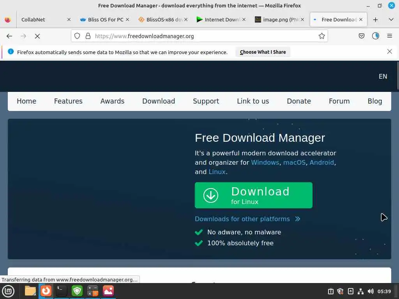Click the green Download for Linux button
This screenshot has width=399, height=299.
[253, 195]
